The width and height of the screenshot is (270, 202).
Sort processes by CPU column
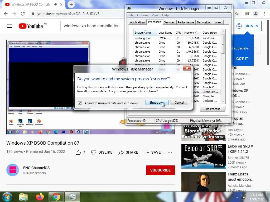point(178,33)
